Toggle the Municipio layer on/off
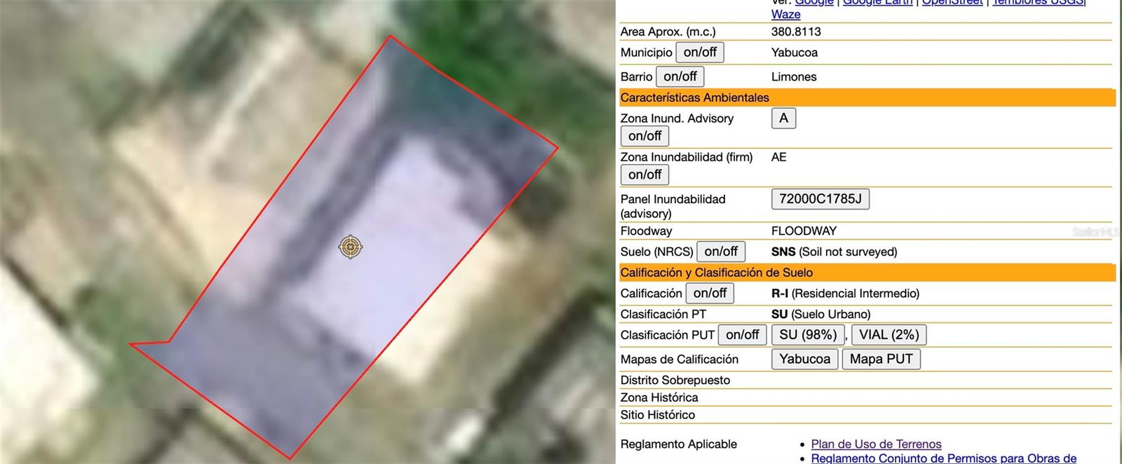Viewport: 1122px width, 464px height. [700, 53]
